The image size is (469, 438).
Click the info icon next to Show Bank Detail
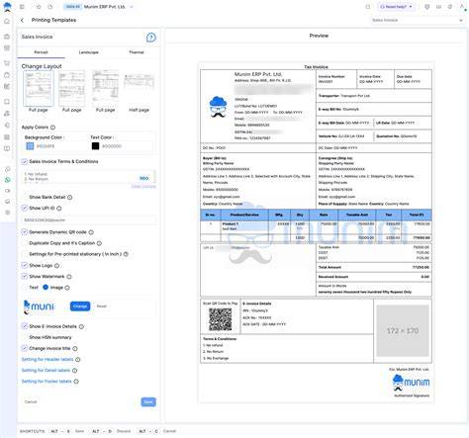click(70, 197)
